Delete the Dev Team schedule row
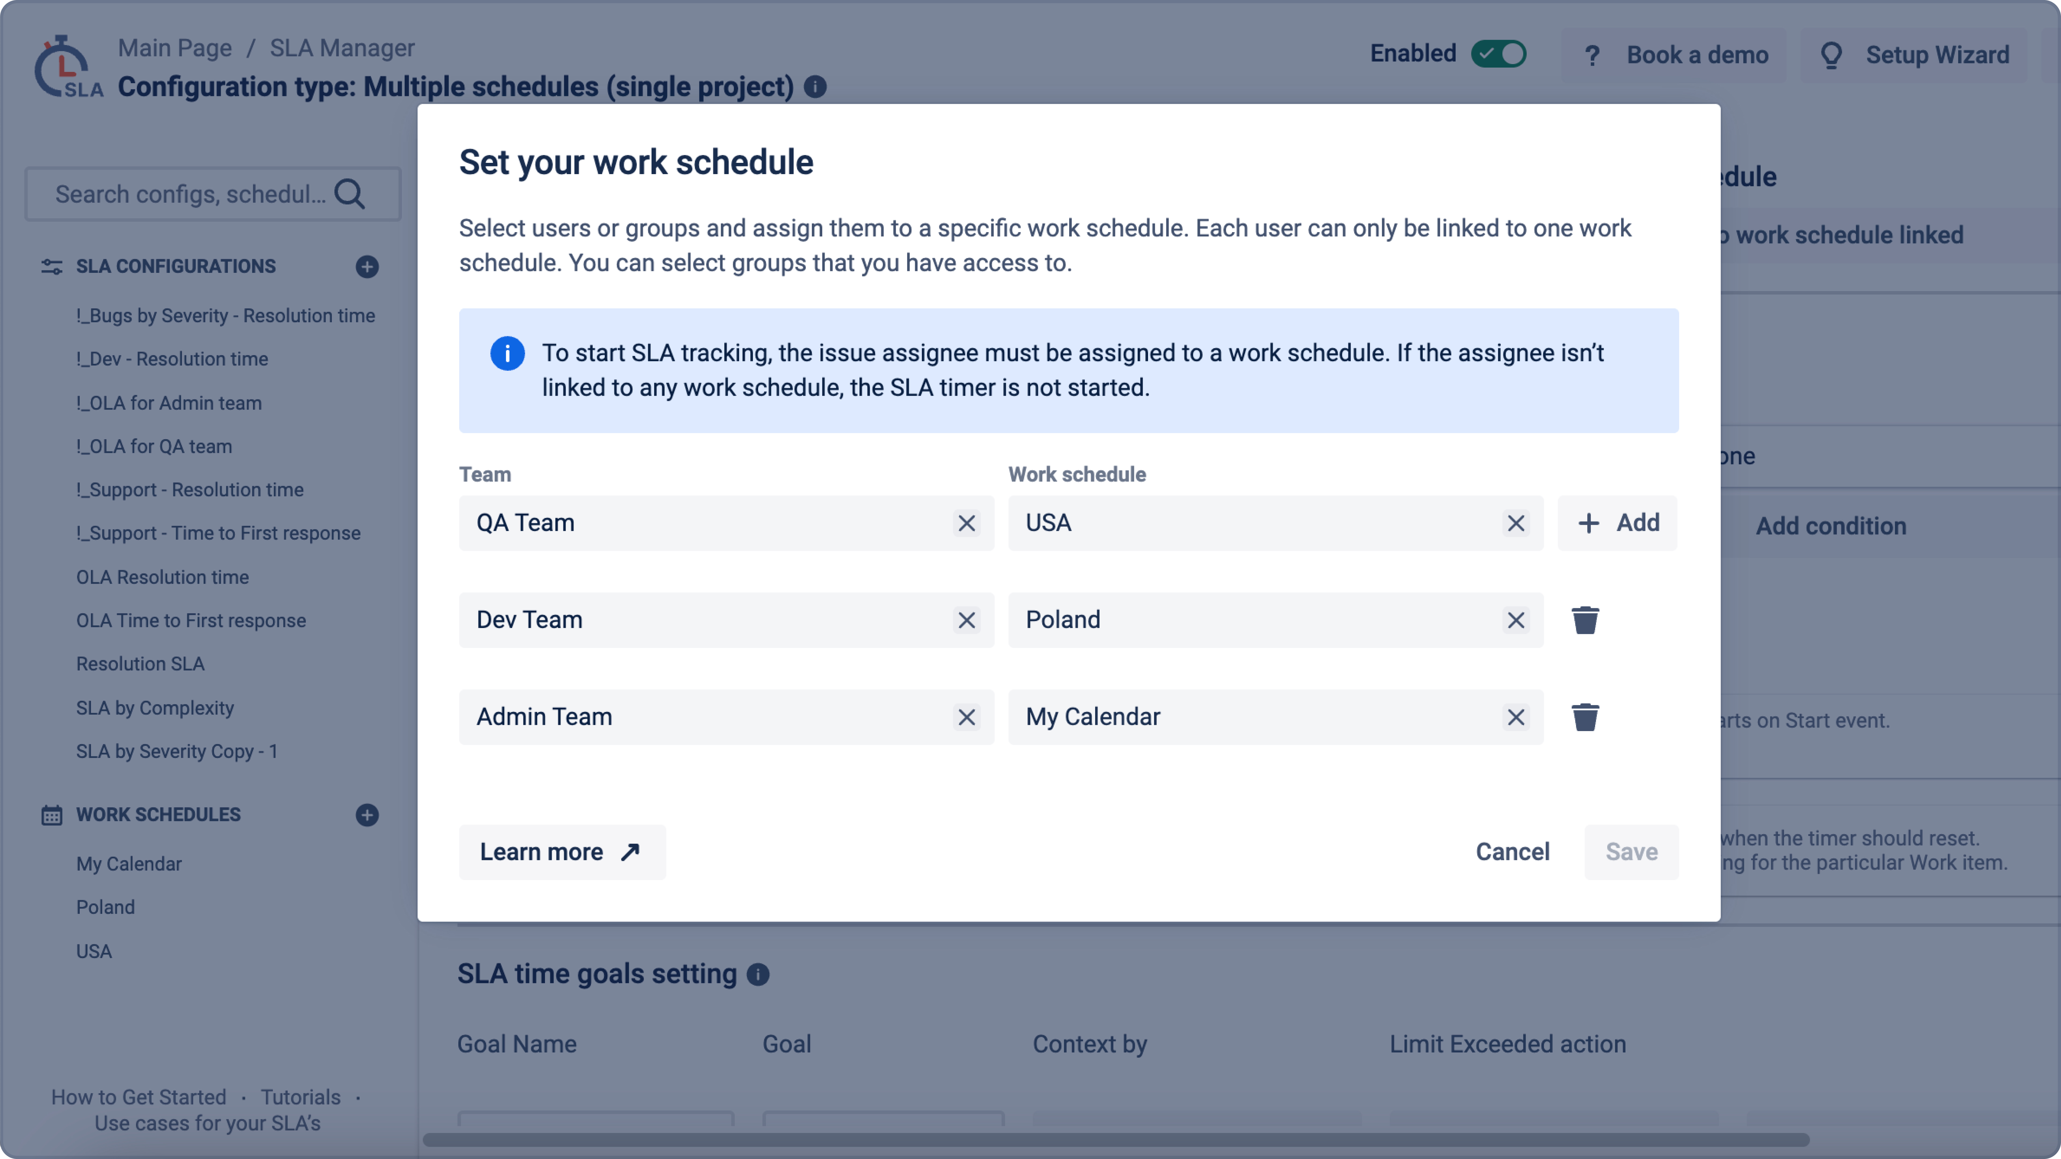Screen dimensions: 2061x1159 pos(1585,620)
